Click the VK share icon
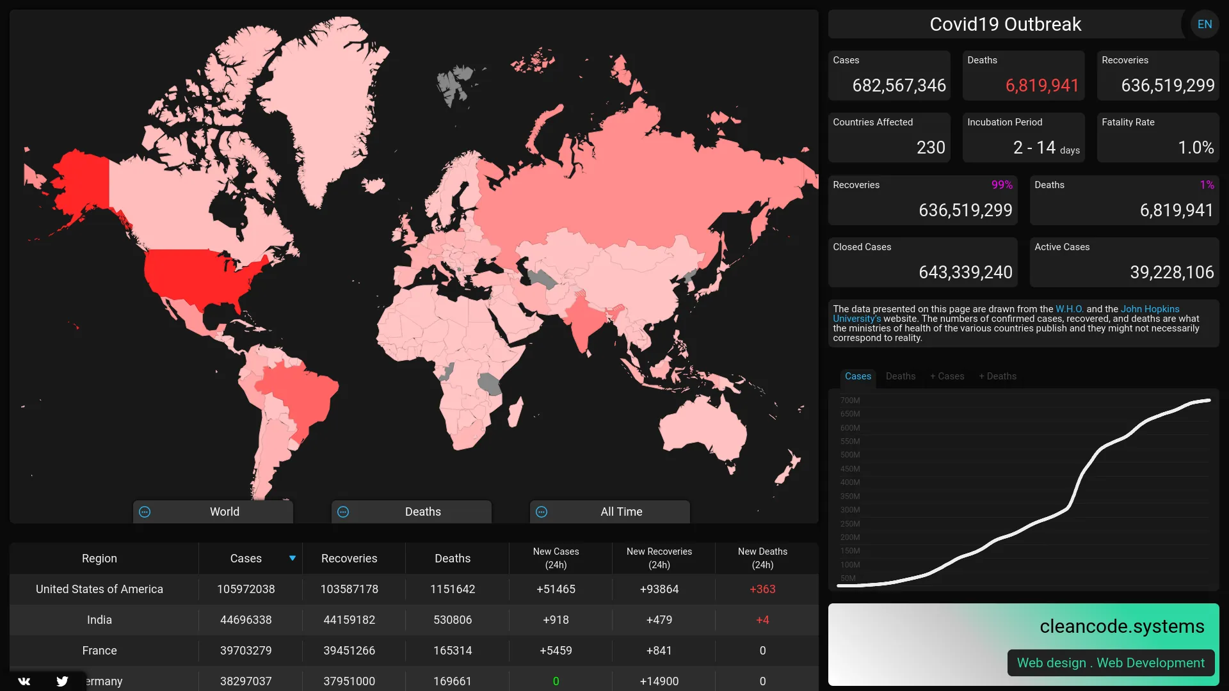This screenshot has width=1229, height=691. 24,681
